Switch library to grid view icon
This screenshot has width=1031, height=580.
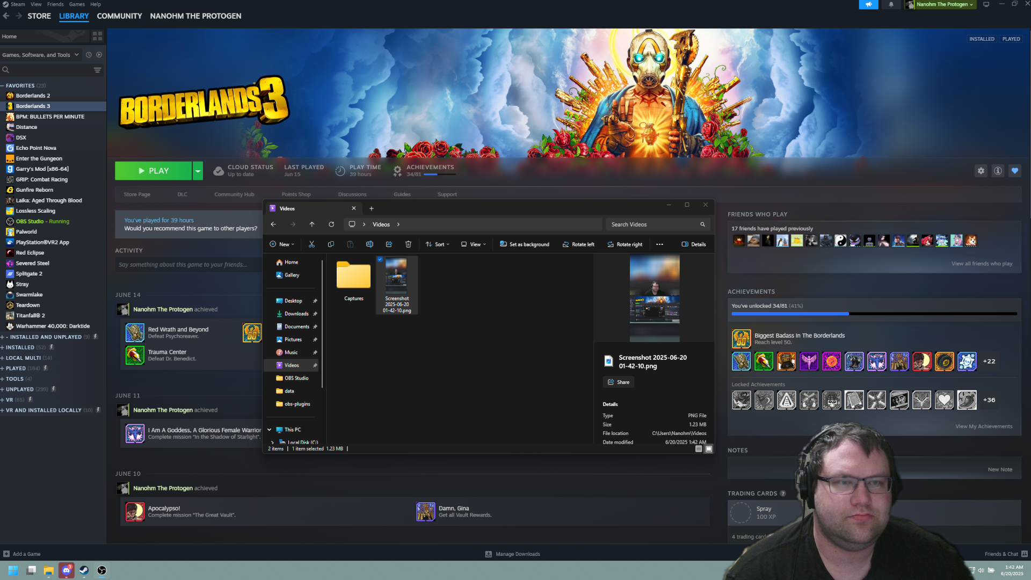(x=97, y=37)
